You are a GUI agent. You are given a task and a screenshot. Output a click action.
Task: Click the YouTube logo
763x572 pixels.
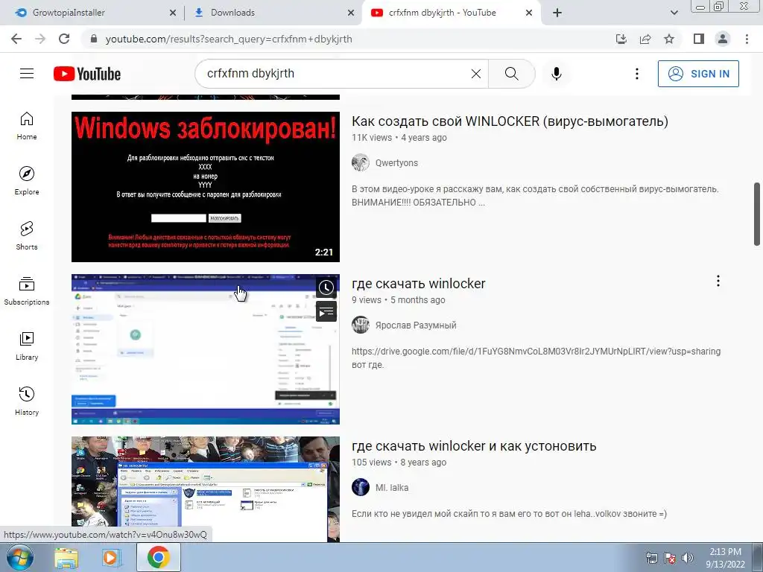click(x=87, y=74)
